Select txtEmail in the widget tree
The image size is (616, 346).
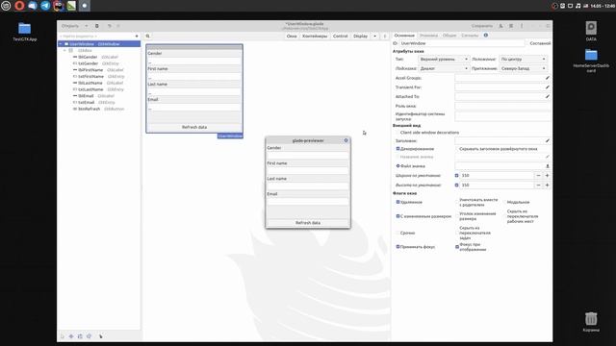tap(94, 103)
